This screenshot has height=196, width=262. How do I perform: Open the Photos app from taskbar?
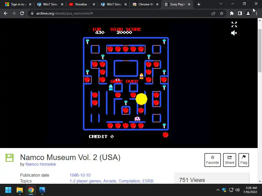42,190
